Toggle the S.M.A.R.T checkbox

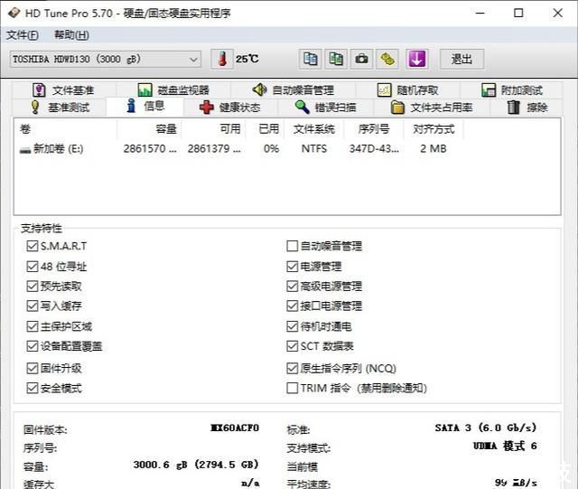coord(33,246)
